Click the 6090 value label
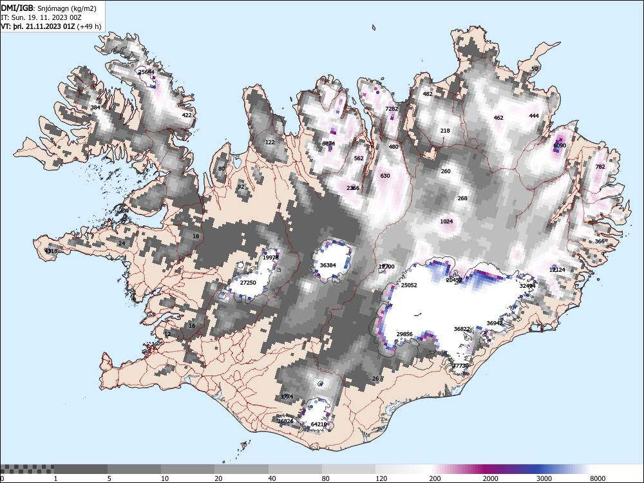Image resolution: width=644 pixels, height=483 pixels. click(560, 146)
